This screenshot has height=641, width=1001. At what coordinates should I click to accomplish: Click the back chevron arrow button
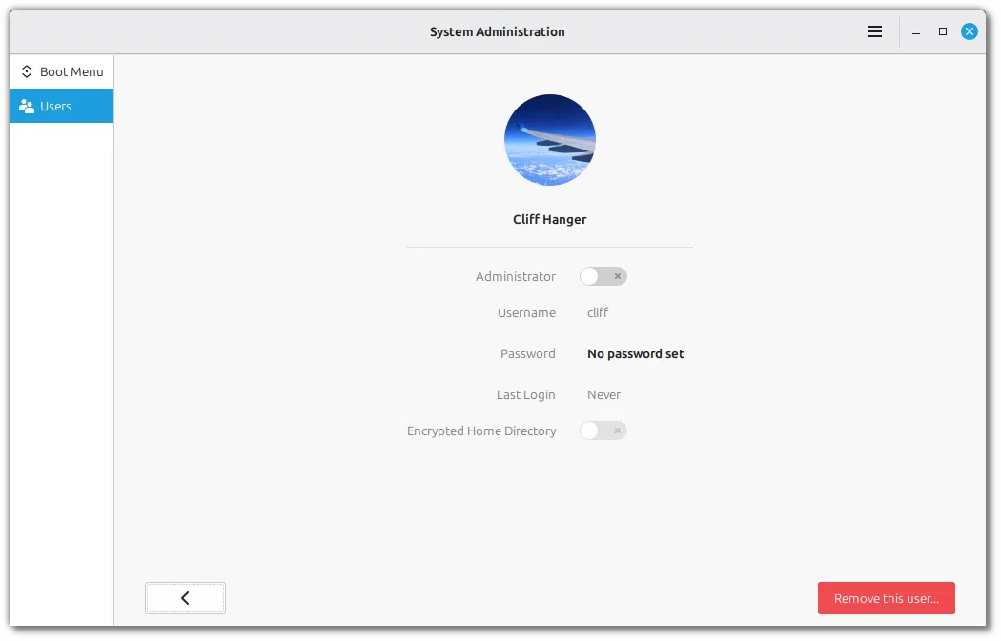(185, 598)
